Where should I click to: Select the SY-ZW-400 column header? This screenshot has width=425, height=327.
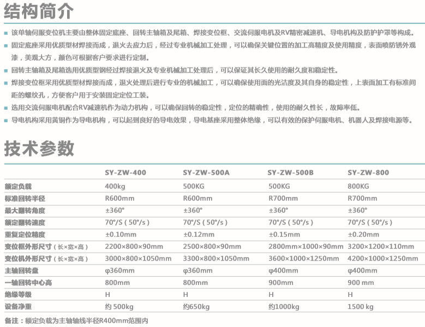(125, 173)
